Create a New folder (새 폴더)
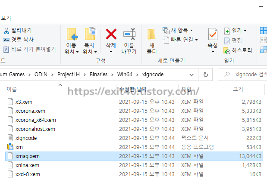The image size is (267, 183). click(x=151, y=41)
